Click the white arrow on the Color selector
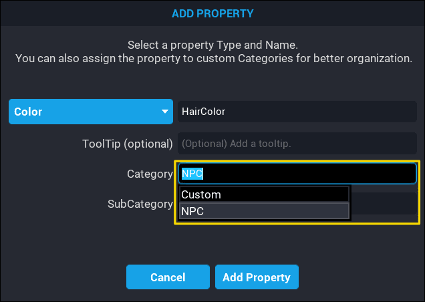Image resolution: width=425 pixels, height=302 pixels. (x=165, y=112)
